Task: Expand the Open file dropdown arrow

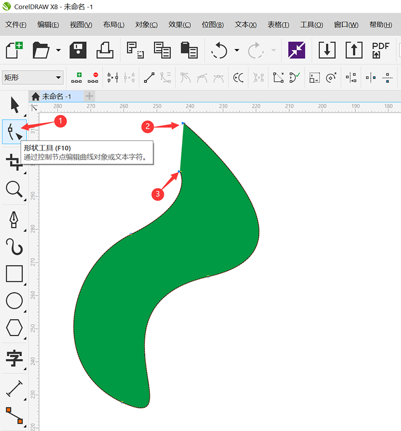Action: (x=59, y=50)
